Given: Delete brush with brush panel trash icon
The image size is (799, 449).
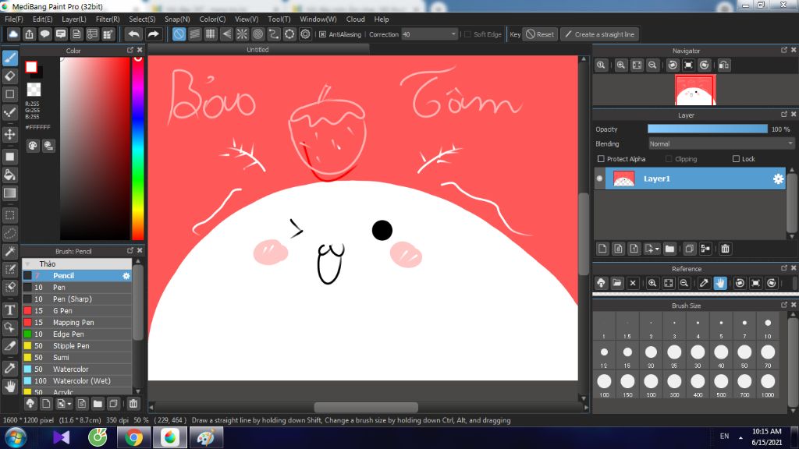Looking at the screenshot, I should coord(133,404).
